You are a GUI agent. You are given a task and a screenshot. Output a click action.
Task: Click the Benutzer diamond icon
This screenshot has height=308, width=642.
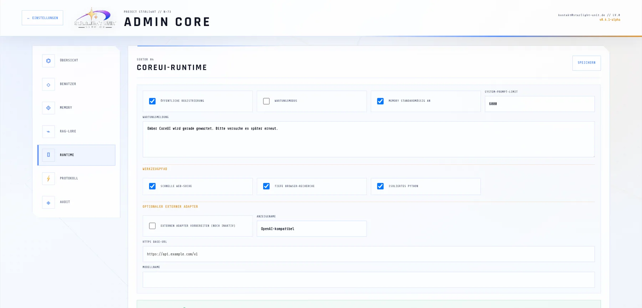pyautogui.click(x=49, y=85)
